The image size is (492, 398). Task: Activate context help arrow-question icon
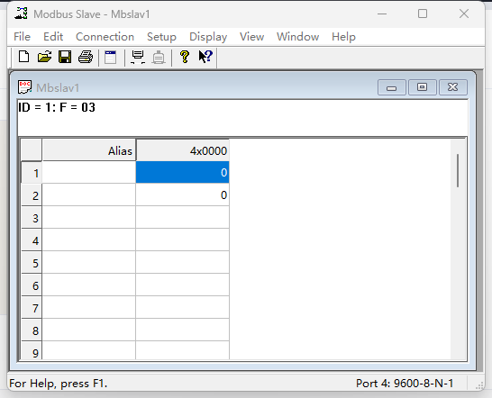click(x=205, y=57)
